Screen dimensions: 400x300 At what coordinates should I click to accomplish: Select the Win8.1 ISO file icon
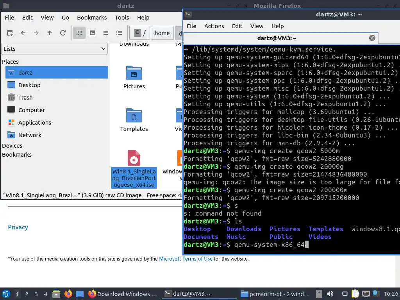(134, 158)
